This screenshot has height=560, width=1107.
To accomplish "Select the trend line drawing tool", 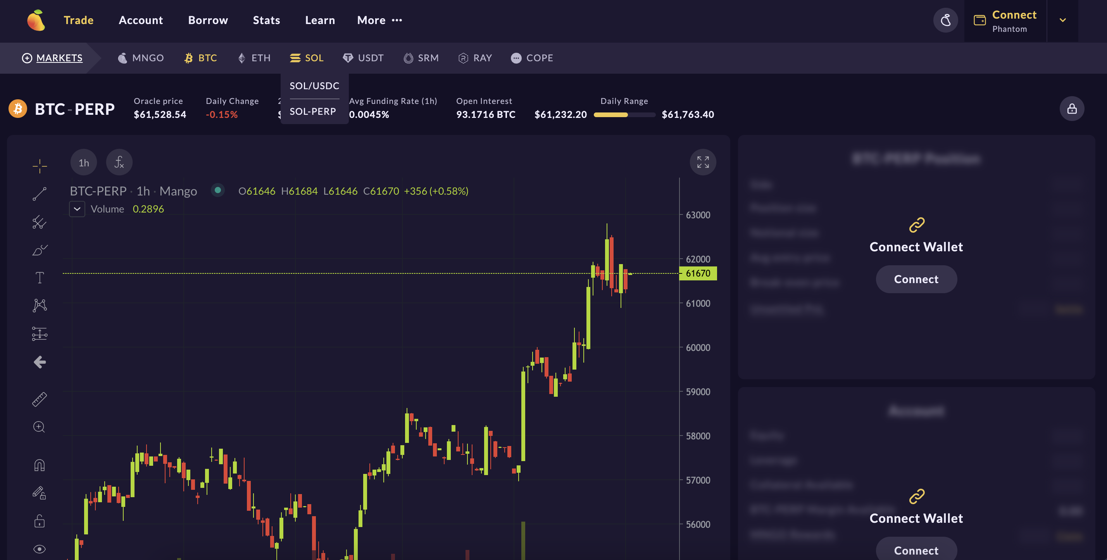I will pyautogui.click(x=40, y=194).
